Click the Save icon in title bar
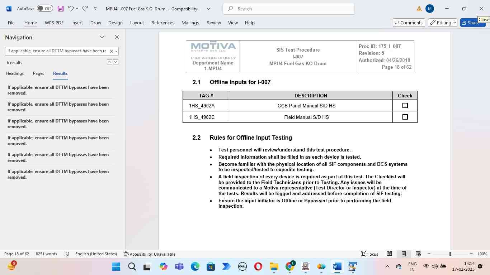Image resolution: width=490 pixels, height=275 pixels. tap(61, 9)
